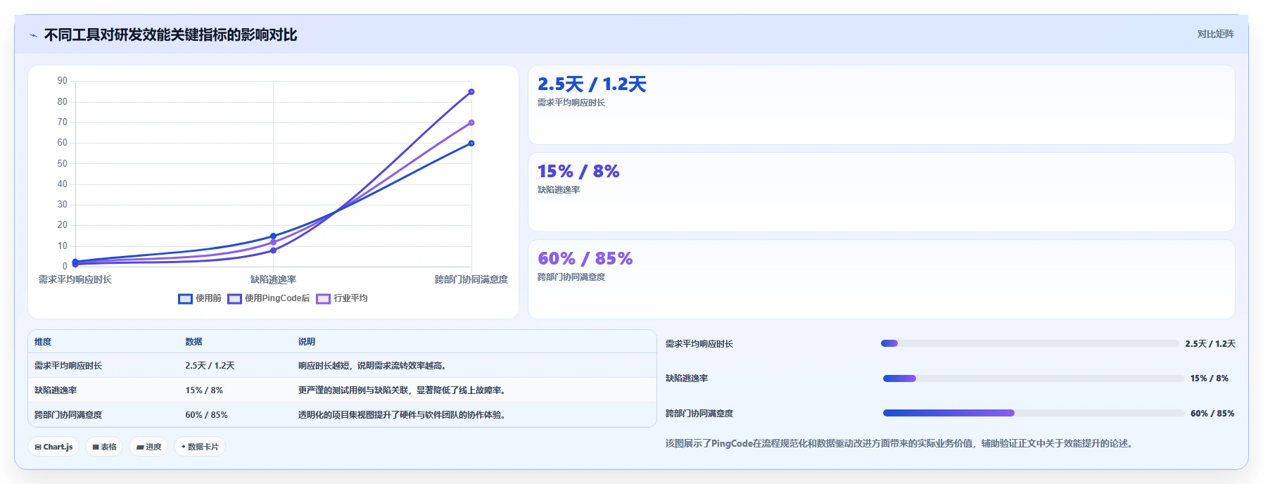Toggle the 使用前 legend series
This screenshot has width=1263, height=484.
click(200, 298)
